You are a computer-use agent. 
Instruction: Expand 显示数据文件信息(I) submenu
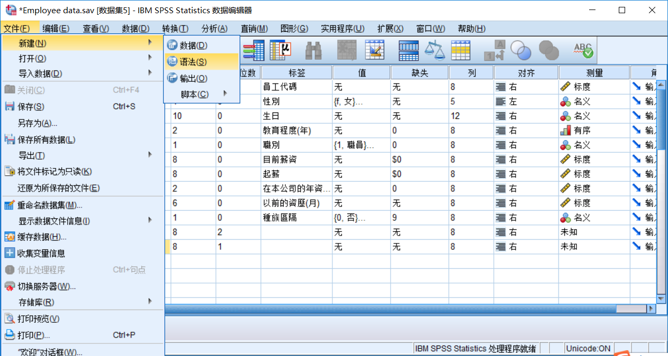pos(82,221)
